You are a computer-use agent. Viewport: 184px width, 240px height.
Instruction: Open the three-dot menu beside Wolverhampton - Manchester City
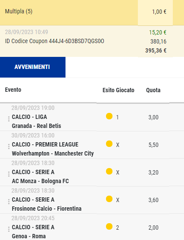pos(9,146)
